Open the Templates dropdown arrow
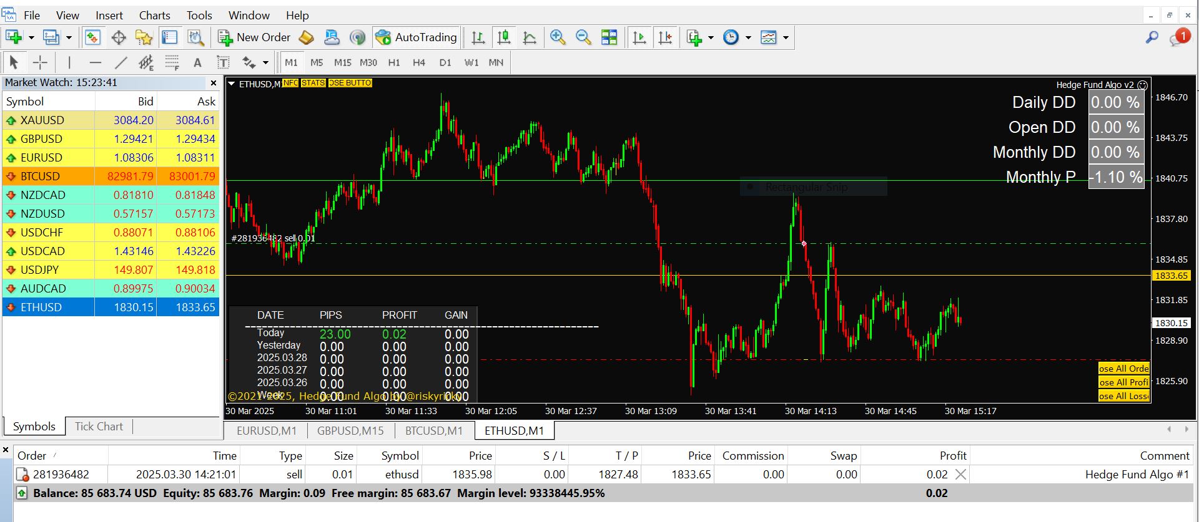The height and width of the screenshot is (522, 1199). pos(786,37)
